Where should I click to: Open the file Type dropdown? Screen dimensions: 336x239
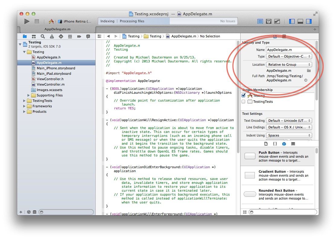[x=289, y=56]
